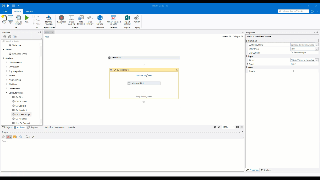Click Indicate on screen link
Image resolution: width=320 pixels, height=180 pixels.
144,75
